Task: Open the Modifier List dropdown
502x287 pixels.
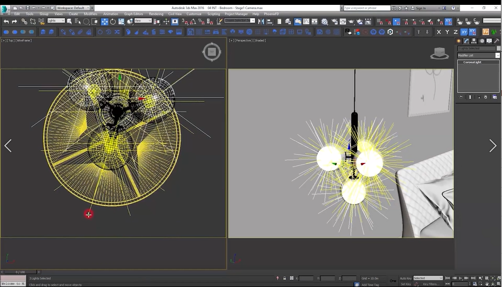Action: (x=478, y=55)
